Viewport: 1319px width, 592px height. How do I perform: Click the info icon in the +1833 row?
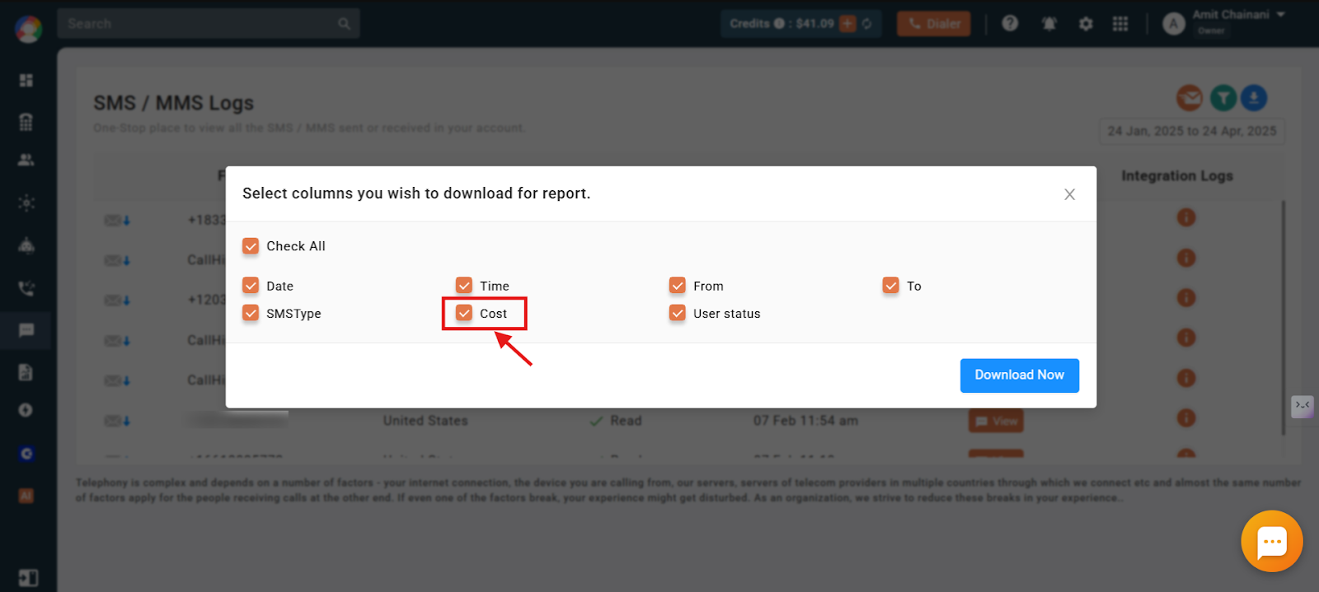tap(1186, 218)
